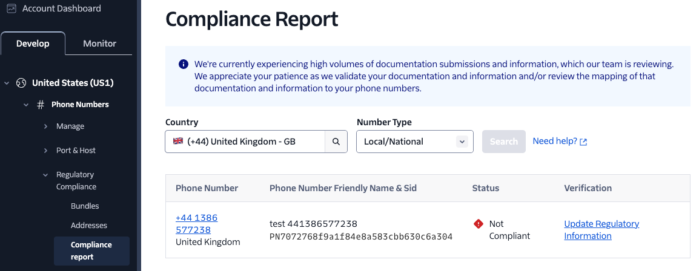699x271 pixels.
Task: Open the Number Type Local/National dropdown
Action: 414,142
